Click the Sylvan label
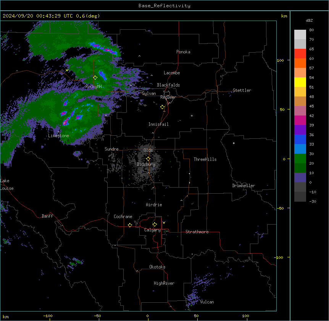The image size is (329, 321). point(149,93)
